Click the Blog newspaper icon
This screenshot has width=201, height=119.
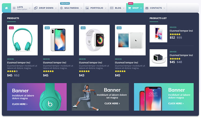(112, 8)
